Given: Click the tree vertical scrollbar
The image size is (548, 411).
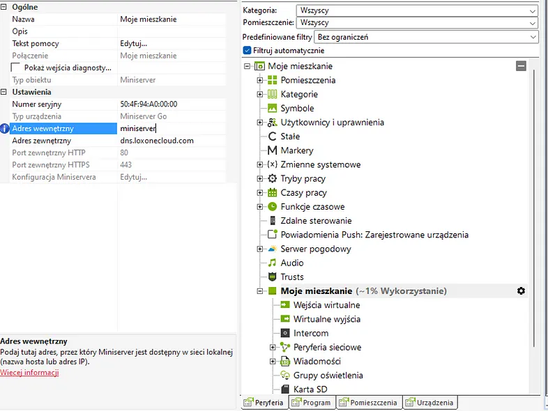Looking at the screenshot, I should (534, 208).
